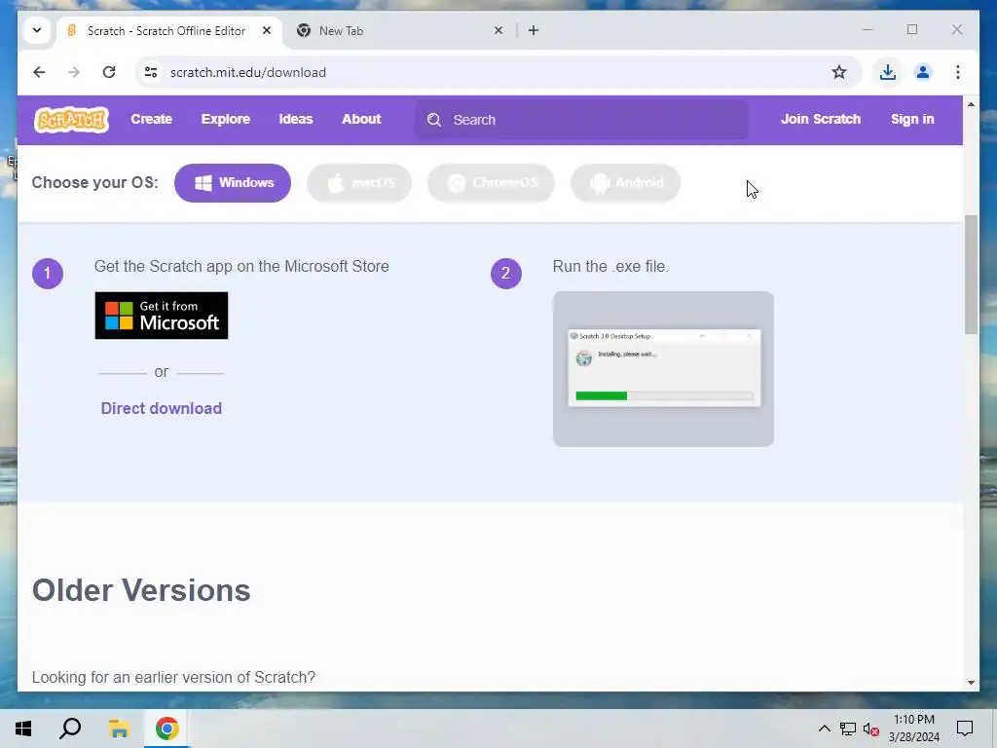Switch to the Scratch Offline Editor tab
Viewport: 997px width, 748px height.
click(x=166, y=30)
